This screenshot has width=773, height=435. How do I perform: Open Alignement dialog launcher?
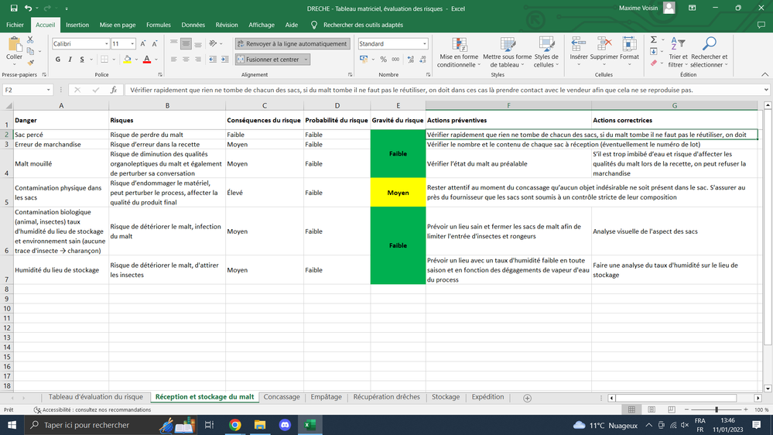click(350, 75)
